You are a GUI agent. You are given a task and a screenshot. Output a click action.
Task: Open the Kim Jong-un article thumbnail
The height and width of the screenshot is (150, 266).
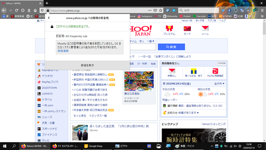pyautogui.click(x=80, y=132)
